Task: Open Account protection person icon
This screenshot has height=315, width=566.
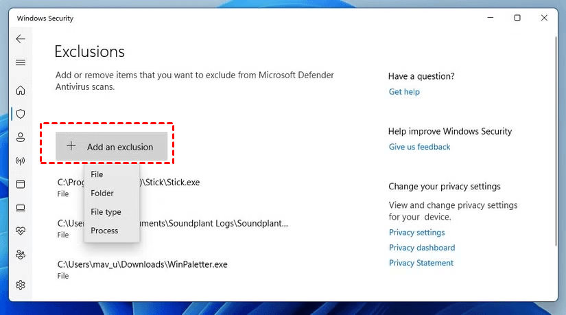Action: (x=21, y=137)
